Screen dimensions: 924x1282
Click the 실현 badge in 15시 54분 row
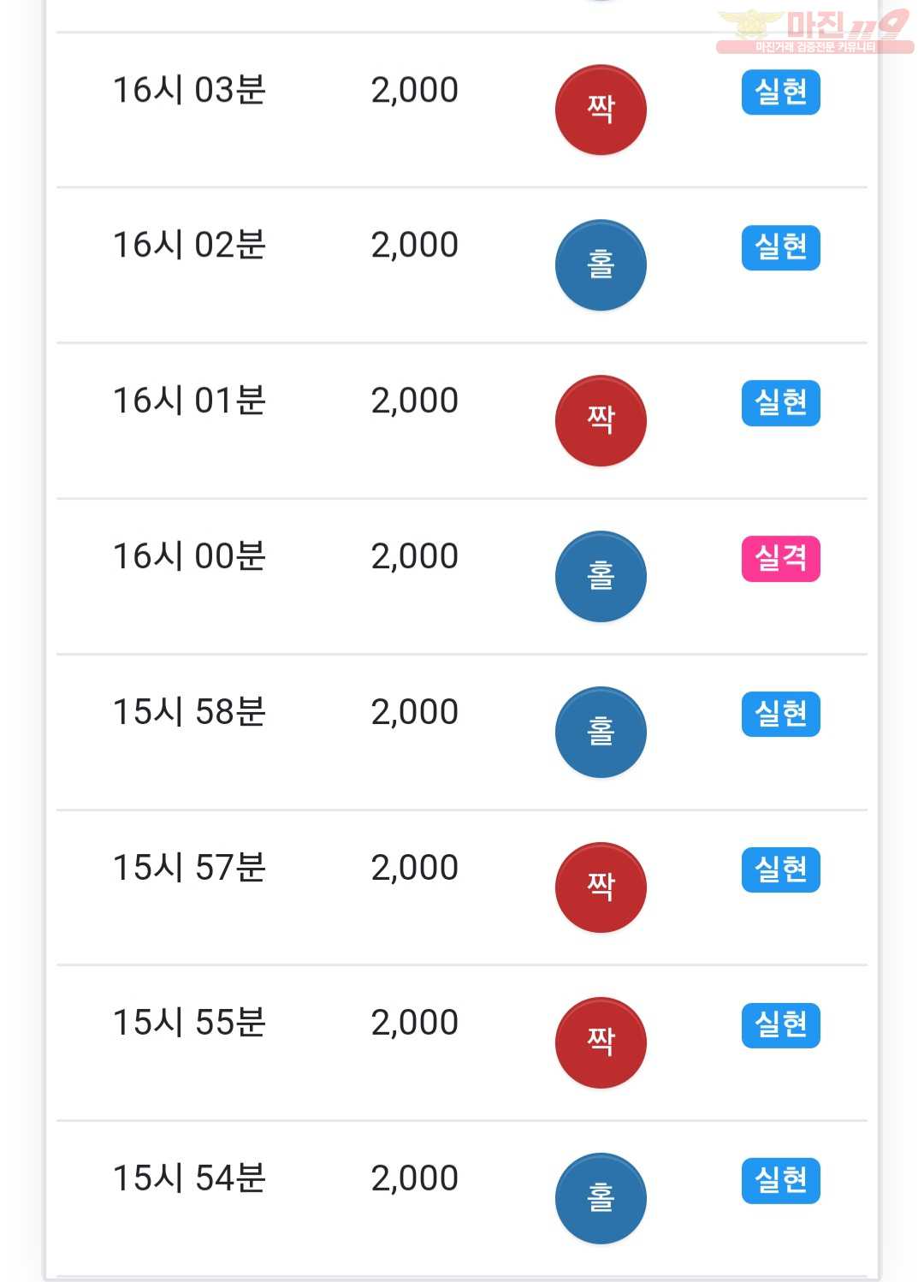780,1181
